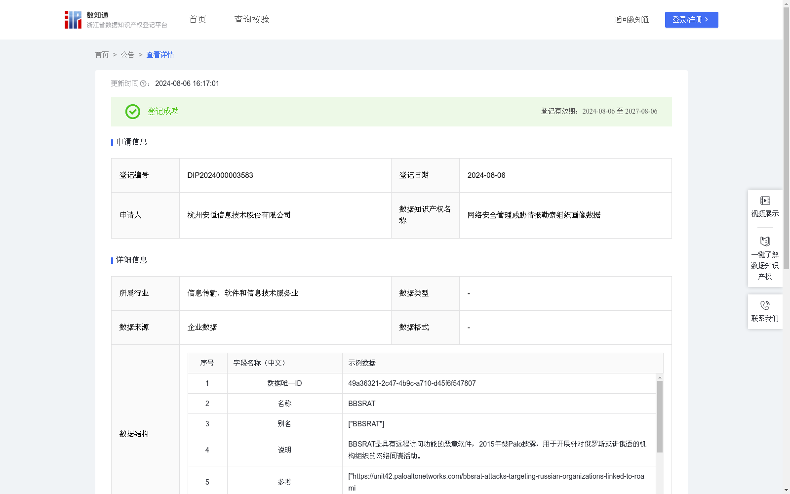Screen dimensions: 790x494
Task: Open the 视频展示 video icon
Action: [765, 201]
